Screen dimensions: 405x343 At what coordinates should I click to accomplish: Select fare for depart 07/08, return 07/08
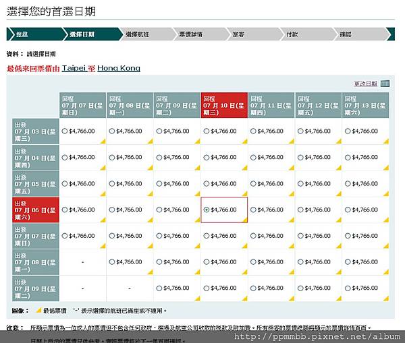click(x=112, y=262)
